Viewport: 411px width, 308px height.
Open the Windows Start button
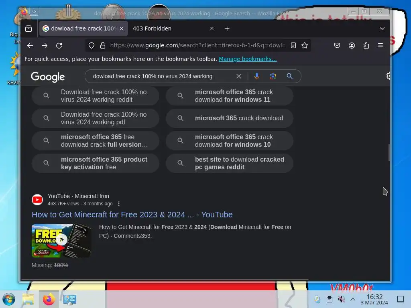tap(9, 299)
